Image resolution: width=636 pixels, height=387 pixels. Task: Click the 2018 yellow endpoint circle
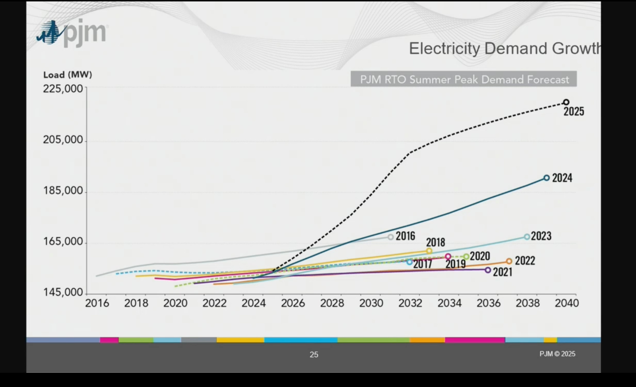coord(429,251)
